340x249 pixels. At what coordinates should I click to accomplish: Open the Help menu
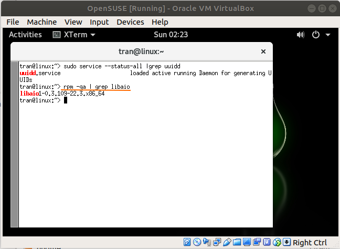tap(160, 22)
